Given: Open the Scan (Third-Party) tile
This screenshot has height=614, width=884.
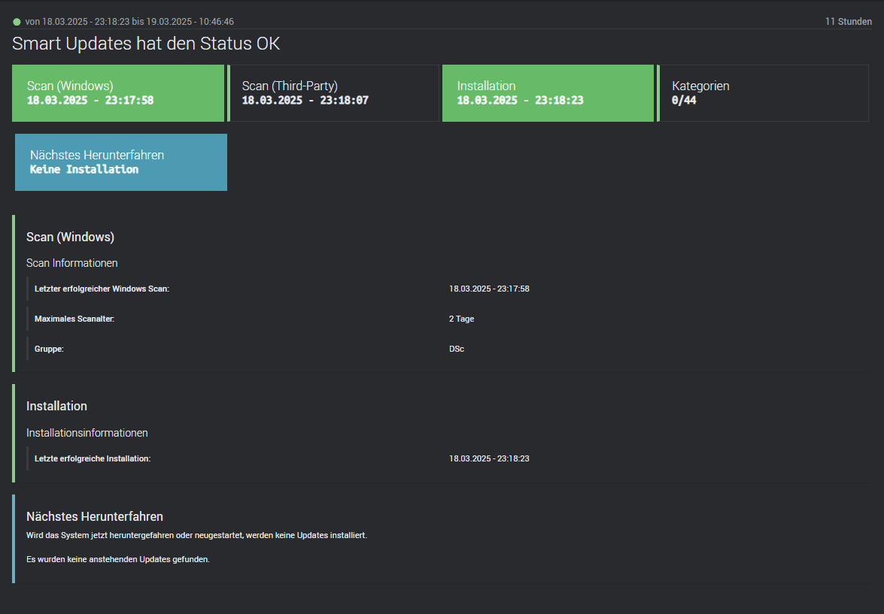Looking at the screenshot, I should (333, 93).
